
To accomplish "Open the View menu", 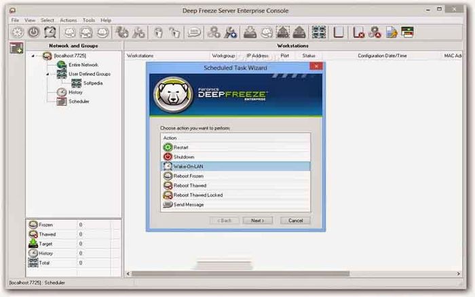I will [x=30, y=20].
